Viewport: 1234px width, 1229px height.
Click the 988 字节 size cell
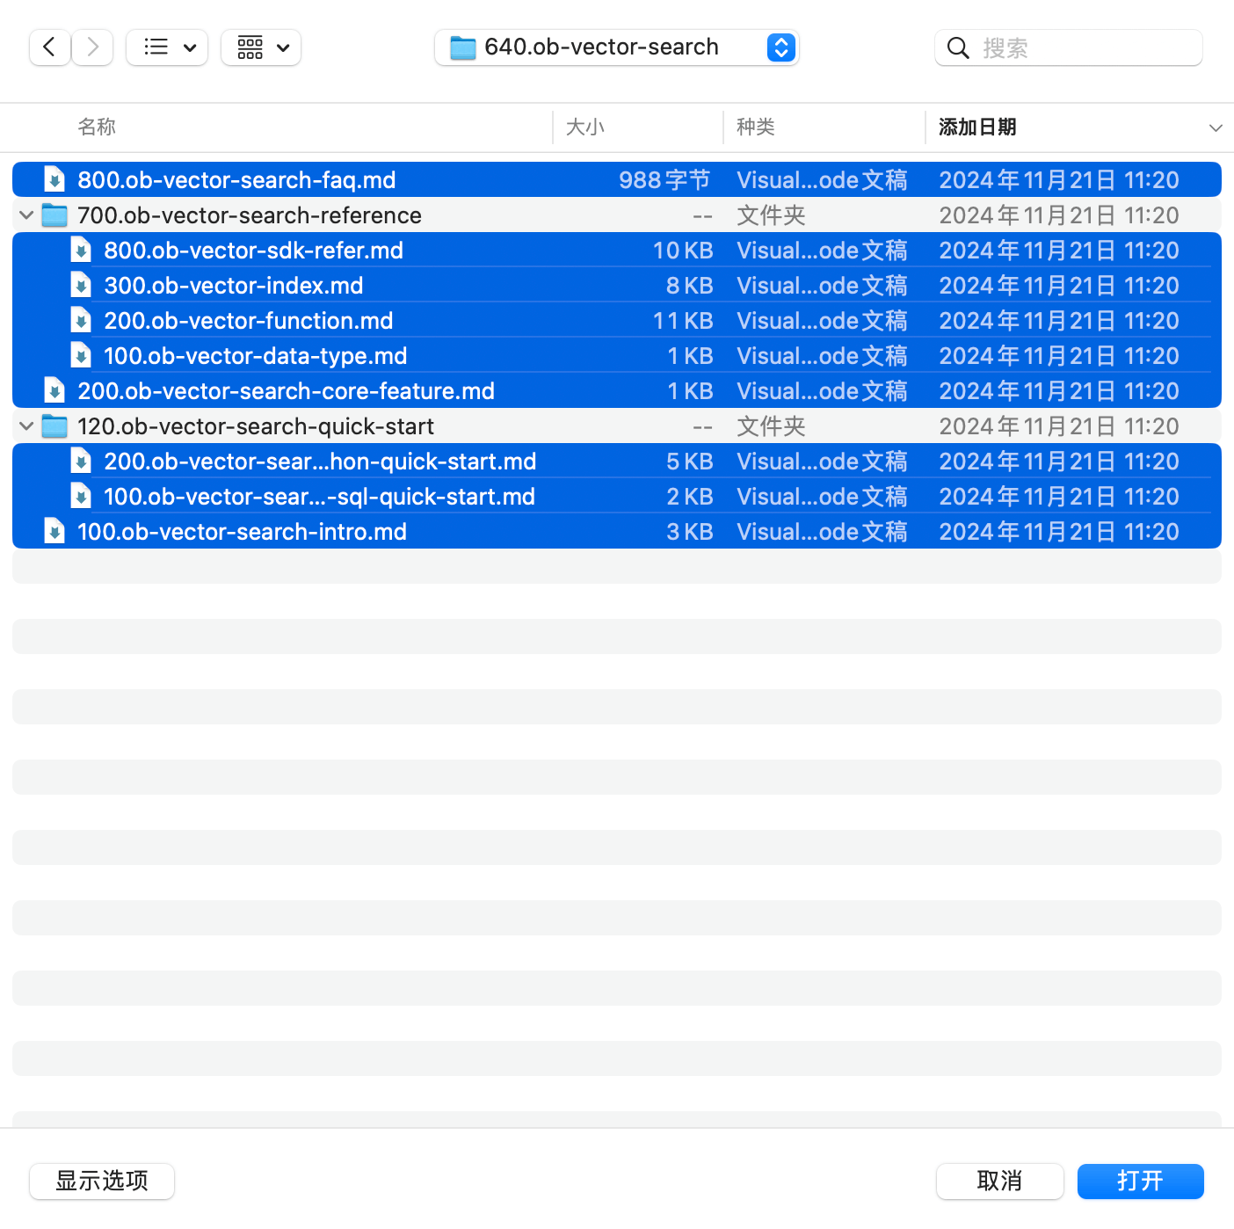click(x=664, y=180)
